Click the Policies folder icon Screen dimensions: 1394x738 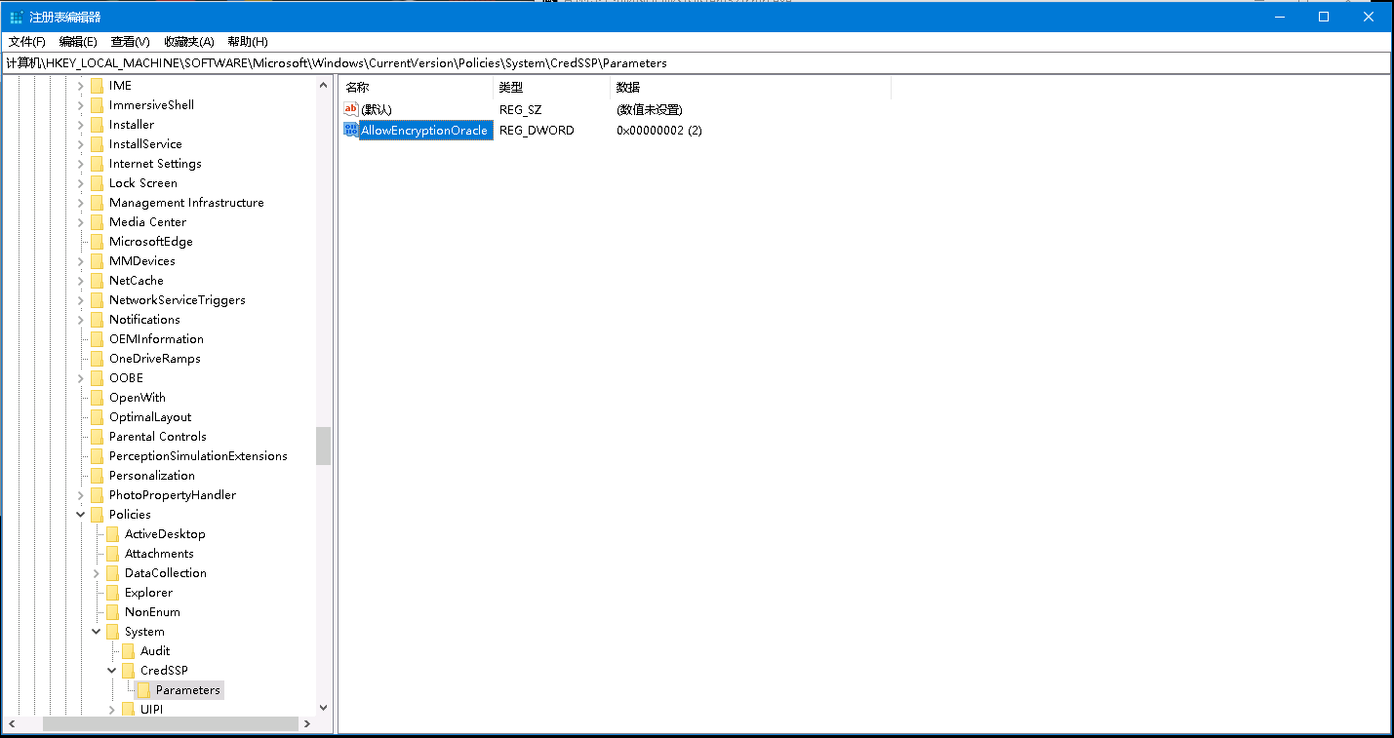(97, 515)
